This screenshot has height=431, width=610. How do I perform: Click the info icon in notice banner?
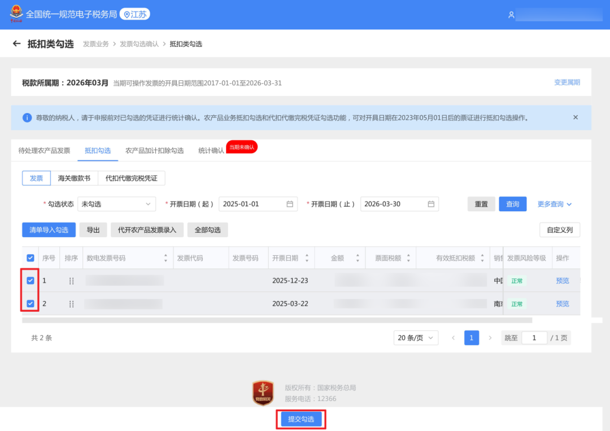[x=27, y=117]
